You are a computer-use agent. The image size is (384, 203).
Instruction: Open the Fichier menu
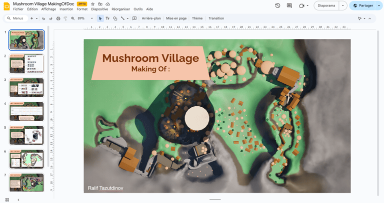click(x=18, y=9)
